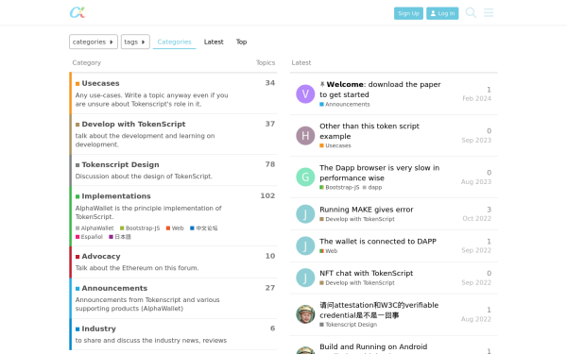Click Tokenscript Design badge under attestation topic
The height and width of the screenshot is (354, 567).
[348, 325]
